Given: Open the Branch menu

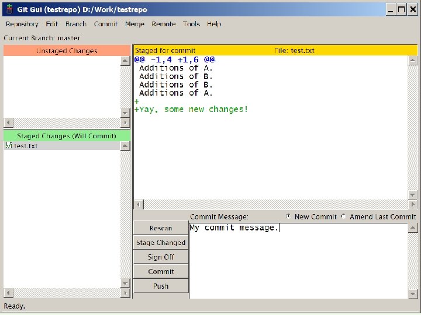Looking at the screenshot, I should [75, 24].
